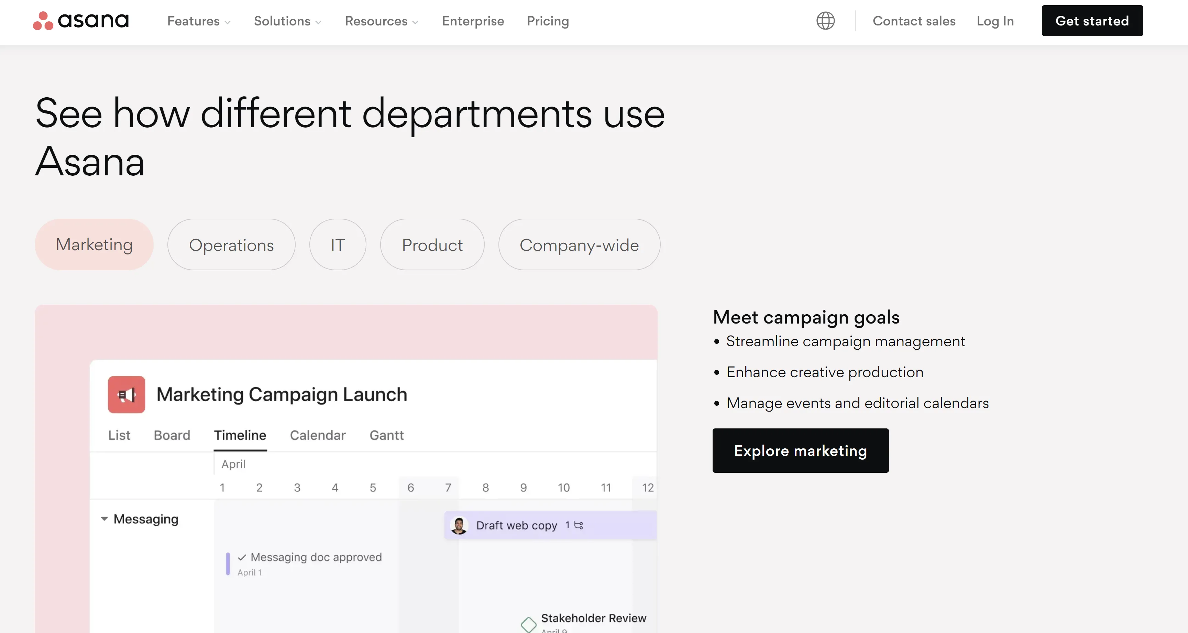Screen dimensions: 1188x633
Task: Click the Get started button
Action: [x=1092, y=21]
